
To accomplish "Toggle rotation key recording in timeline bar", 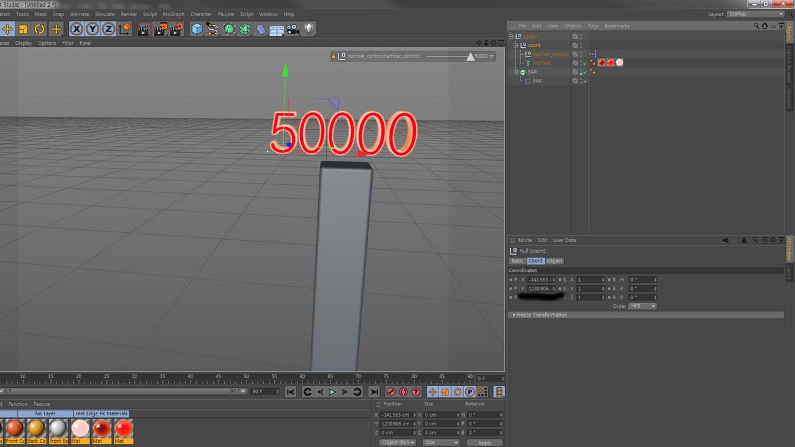I will coord(458,392).
